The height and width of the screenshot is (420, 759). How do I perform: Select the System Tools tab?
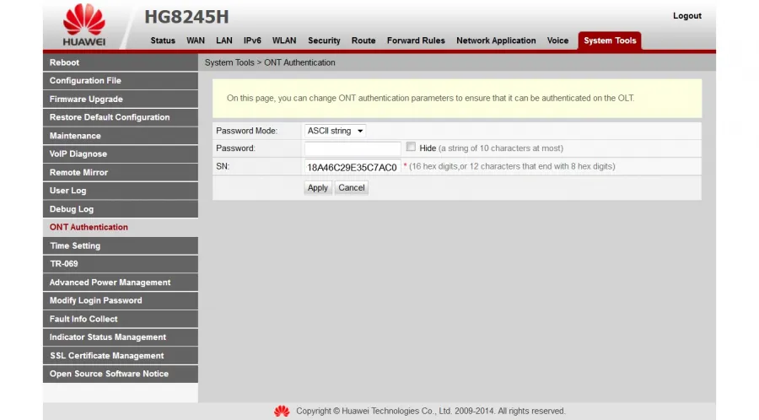610,40
